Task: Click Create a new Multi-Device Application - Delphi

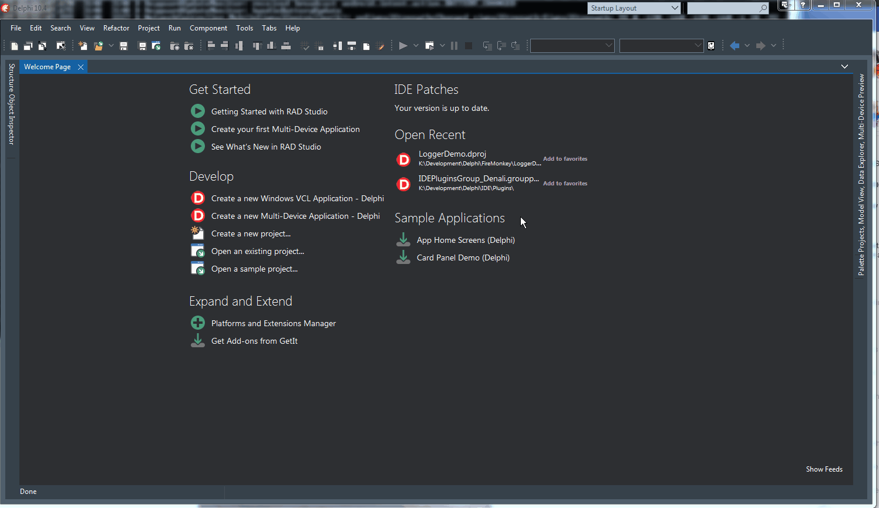Action: point(295,216)
